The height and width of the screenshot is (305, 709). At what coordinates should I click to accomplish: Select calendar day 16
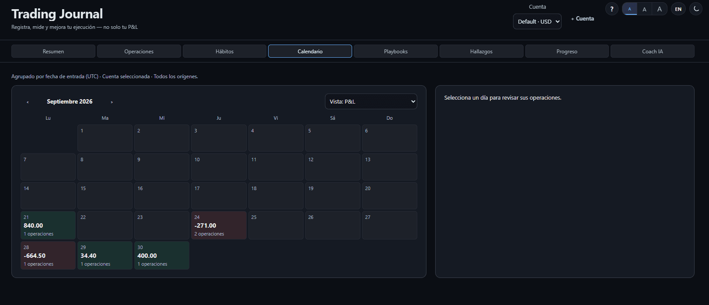tap(162, 196)
